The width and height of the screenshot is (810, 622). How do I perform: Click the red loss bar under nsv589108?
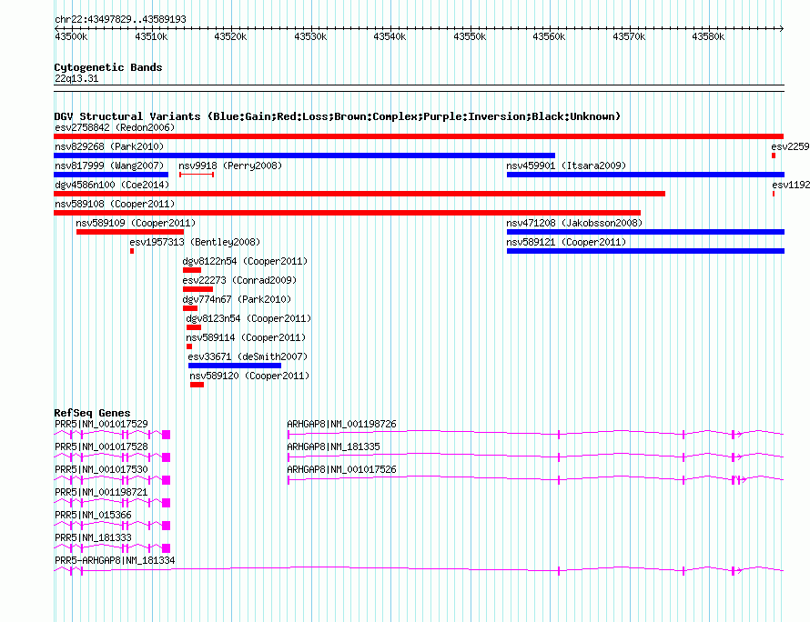(x=347, y=213)
